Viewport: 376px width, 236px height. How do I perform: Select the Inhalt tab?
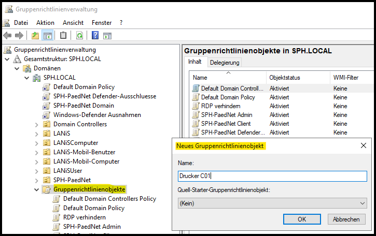click(x=194, y=62)
